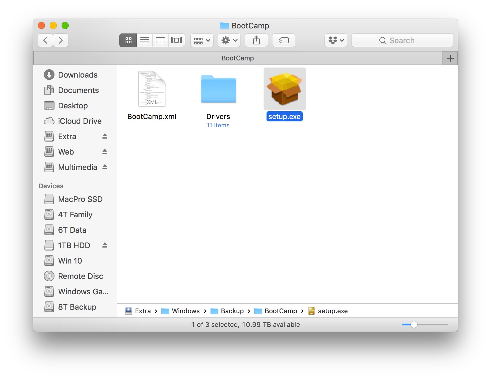The image size is (491, 379).
Task: Click the green zoom window button
Action: [65, 26]
